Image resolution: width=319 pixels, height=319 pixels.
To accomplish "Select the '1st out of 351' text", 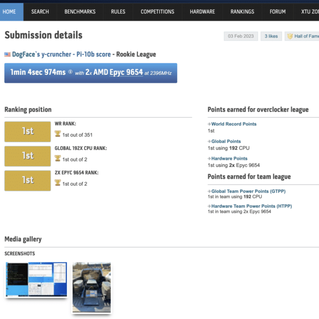I will click(77, 135).
